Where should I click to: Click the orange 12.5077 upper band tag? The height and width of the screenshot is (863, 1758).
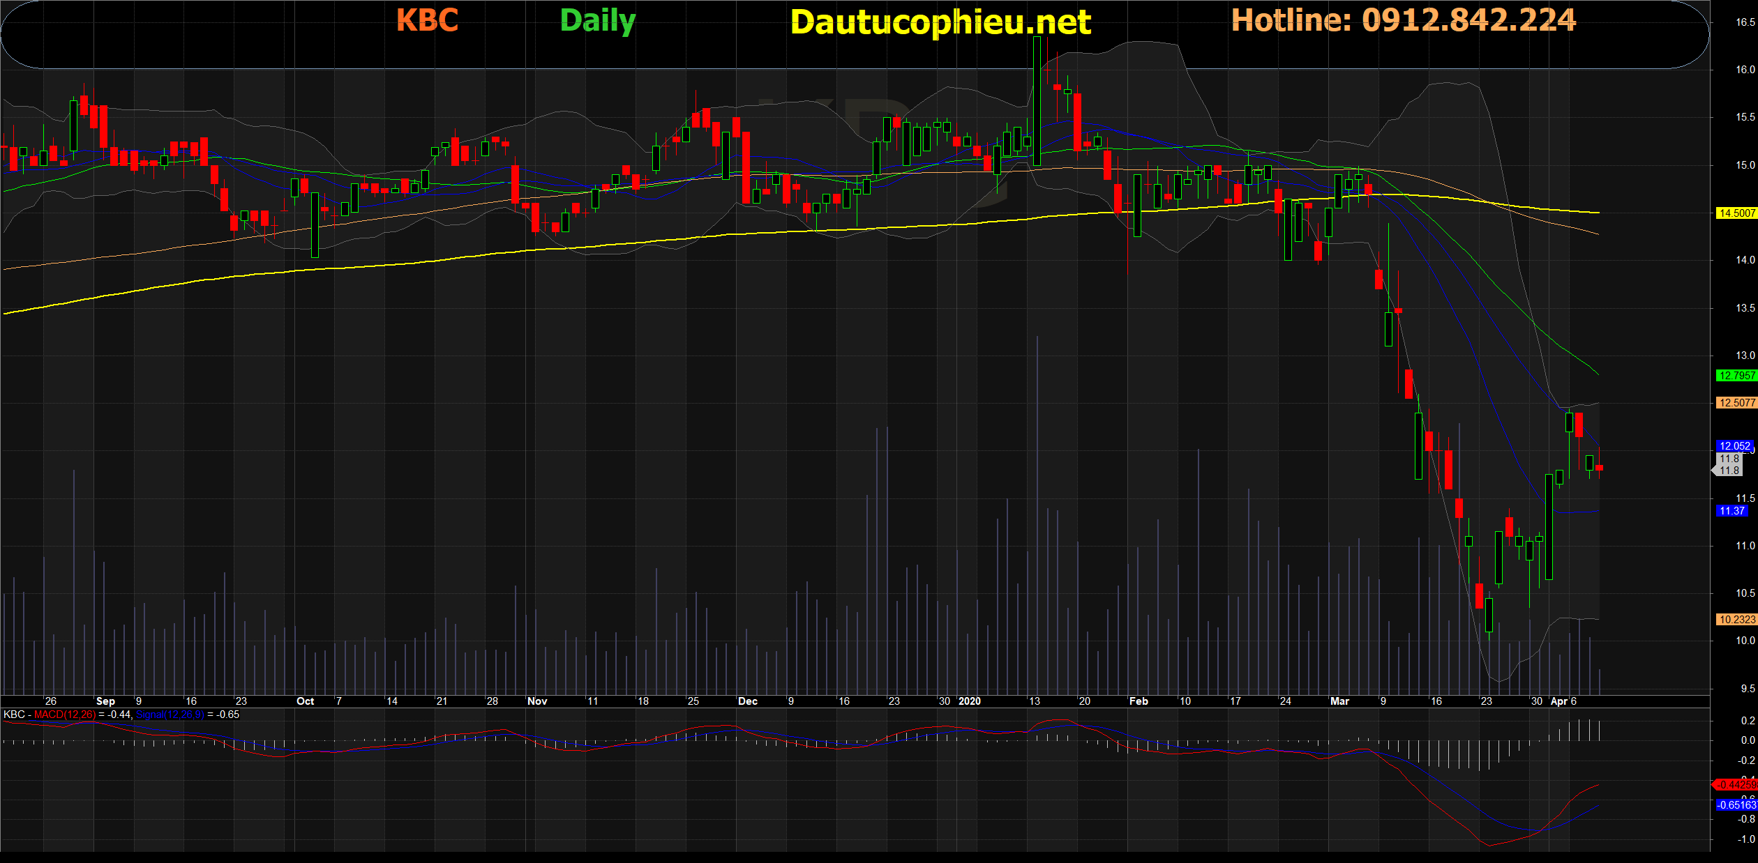[1736, 403]
